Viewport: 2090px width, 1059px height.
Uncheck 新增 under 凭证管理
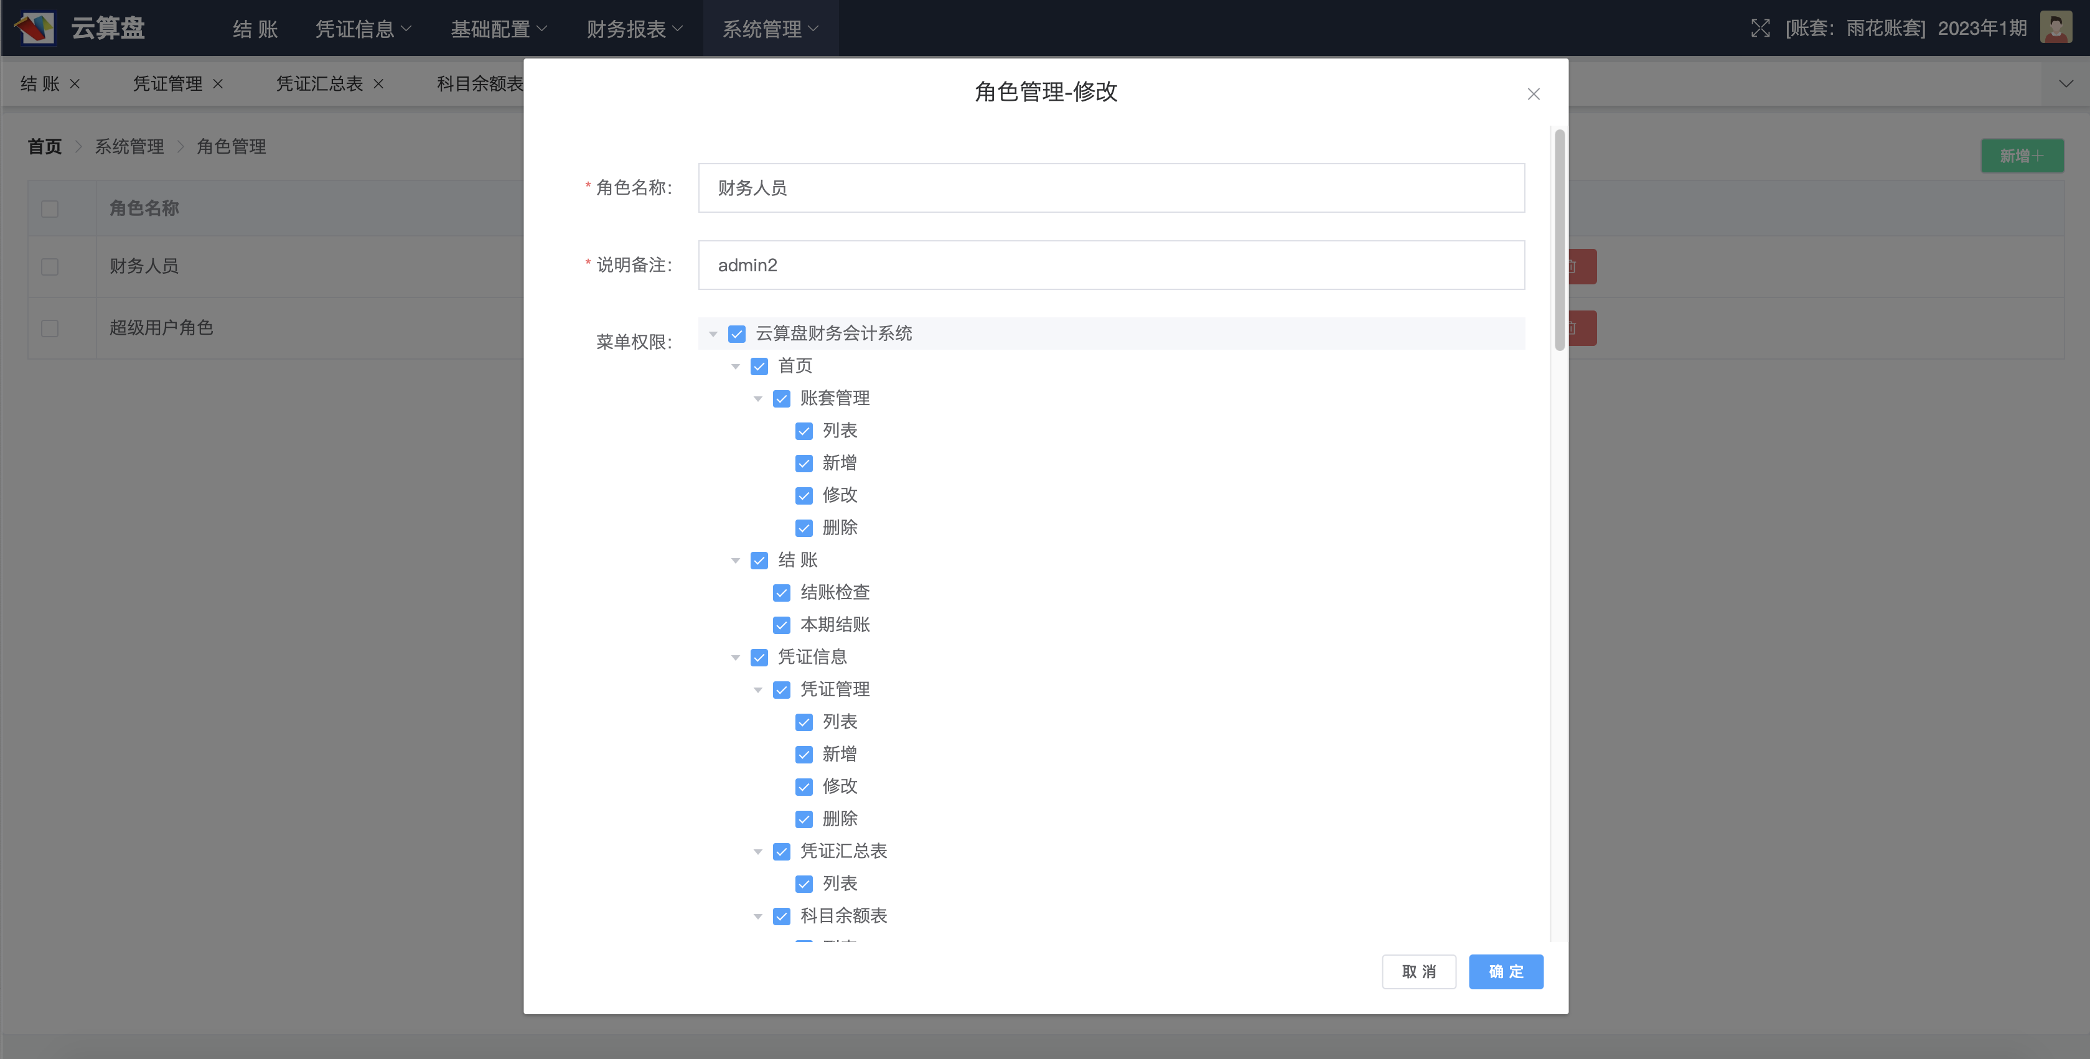[x=804, y=755]
